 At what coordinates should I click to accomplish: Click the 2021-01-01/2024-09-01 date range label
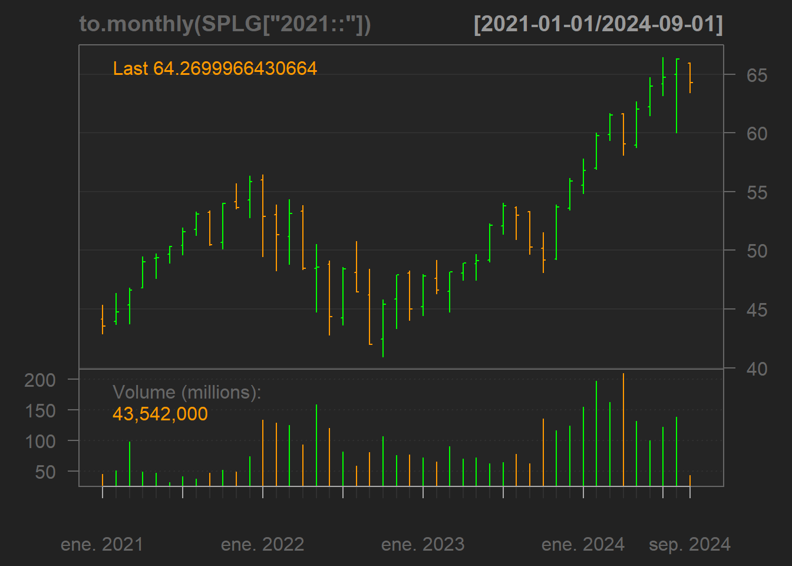pos(598,24)
